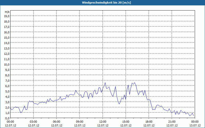Click the y-axis label '19,0'

tap(7, 16)
